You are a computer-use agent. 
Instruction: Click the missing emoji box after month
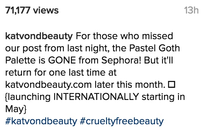[172, 84]
